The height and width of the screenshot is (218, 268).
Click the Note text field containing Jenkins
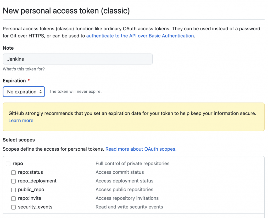coord(77,59)
